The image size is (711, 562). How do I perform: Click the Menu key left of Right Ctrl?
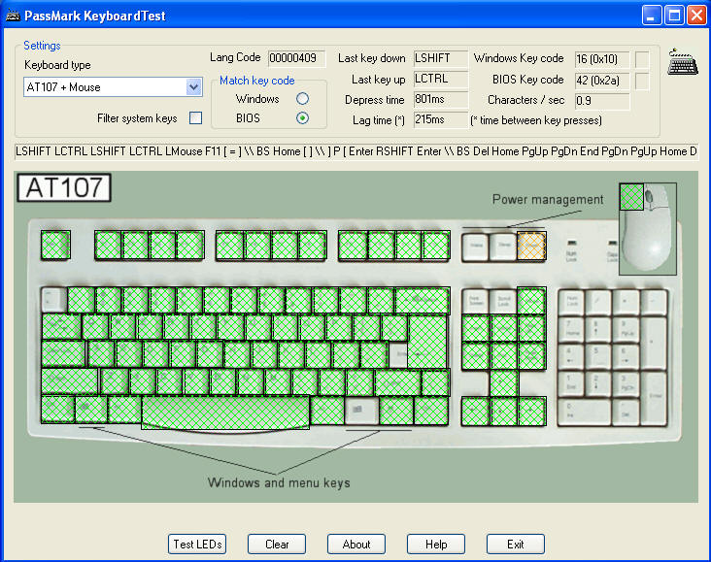pos(396,411)
